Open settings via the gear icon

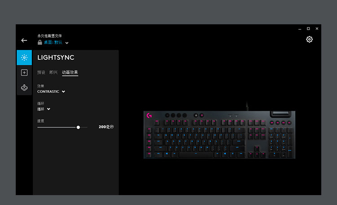point(309,40)
